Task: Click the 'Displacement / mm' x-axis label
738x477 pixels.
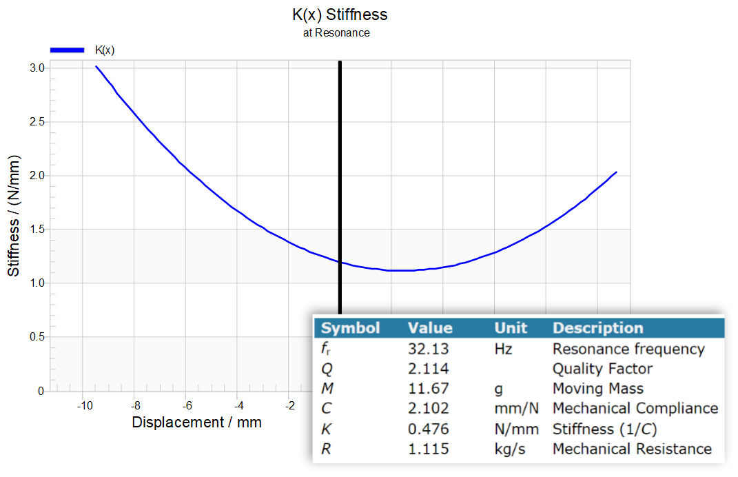Action: 196,423
